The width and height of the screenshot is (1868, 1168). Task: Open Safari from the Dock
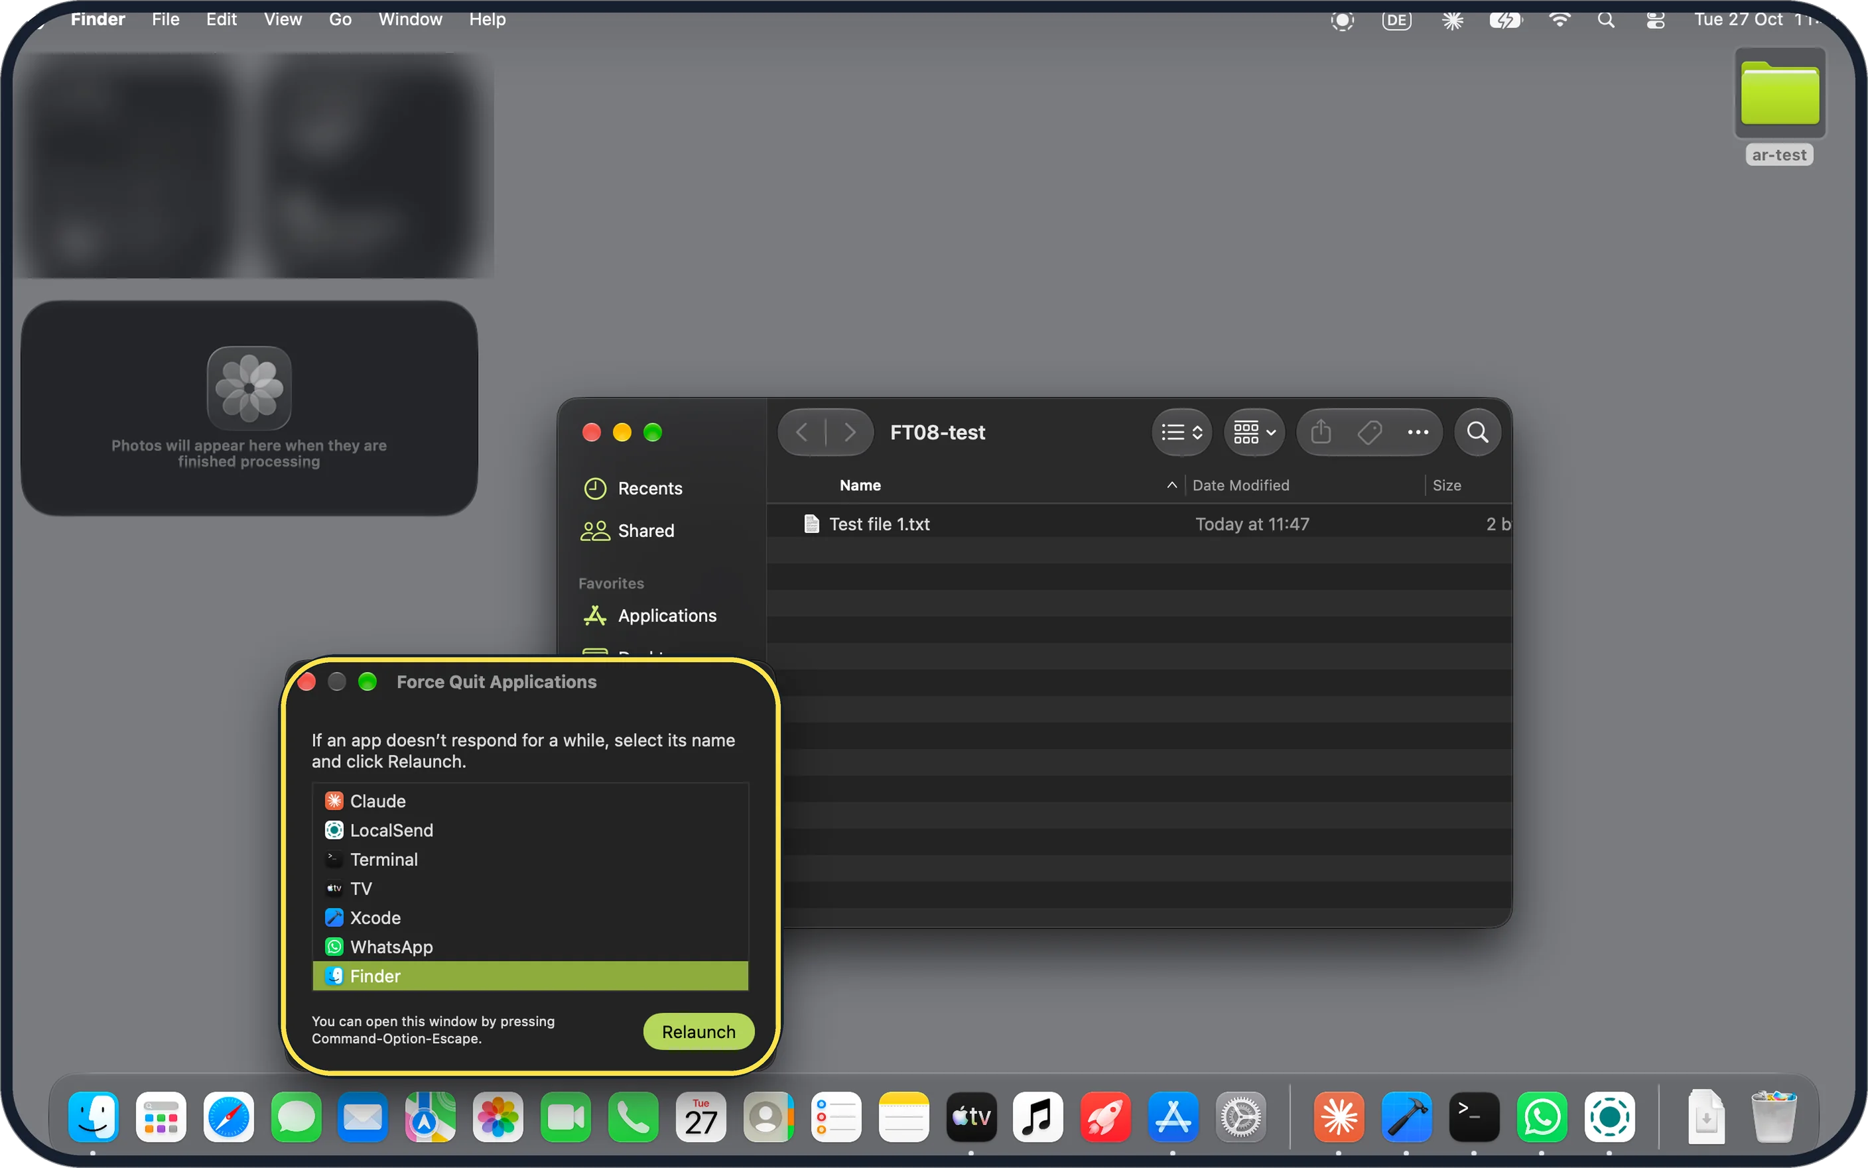click(228, 1117)
